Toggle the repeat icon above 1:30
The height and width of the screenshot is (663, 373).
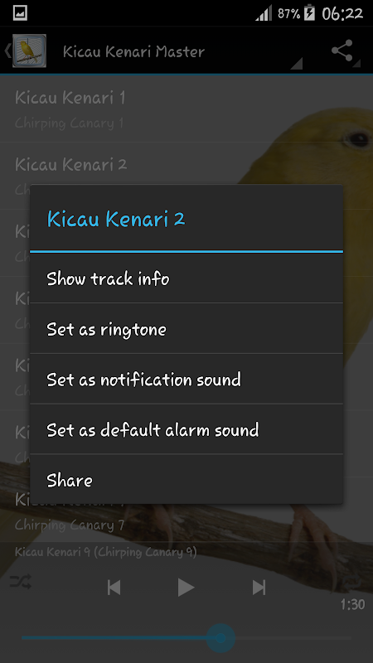pyautogui.click(x=353, y=583)
